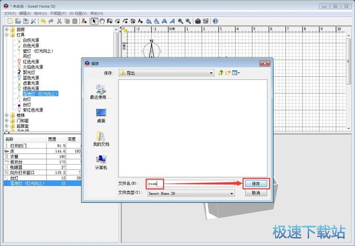Click the Help question mark icon
The width and height of the screenshot is (355, 246).
tap(215, 21)
